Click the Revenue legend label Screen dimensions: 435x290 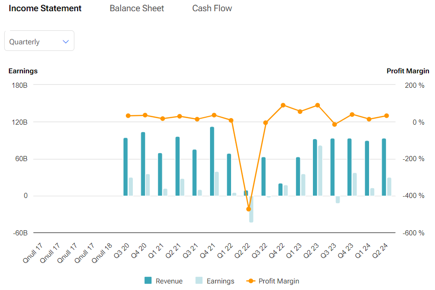[x=169, y=281]
